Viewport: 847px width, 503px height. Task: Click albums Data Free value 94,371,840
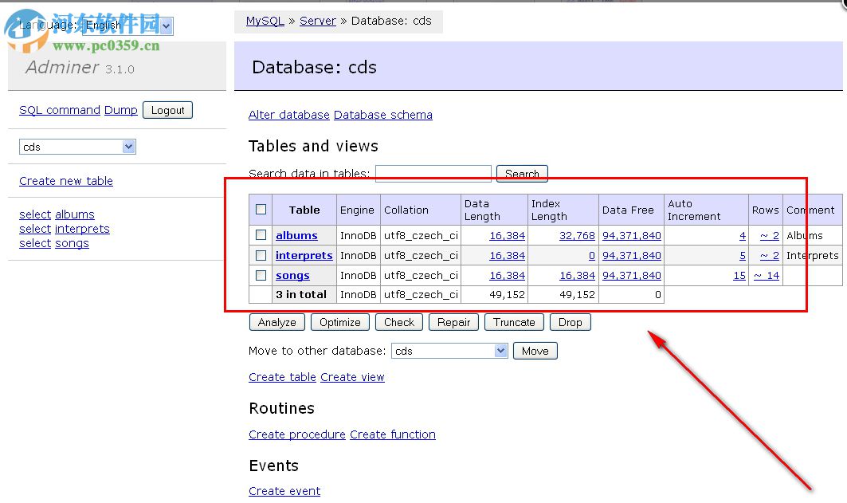point(632,236)
